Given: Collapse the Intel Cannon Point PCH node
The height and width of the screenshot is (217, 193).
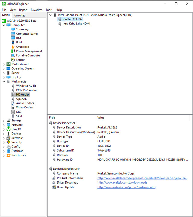Looking at the screenshot, I should (50, 15).
